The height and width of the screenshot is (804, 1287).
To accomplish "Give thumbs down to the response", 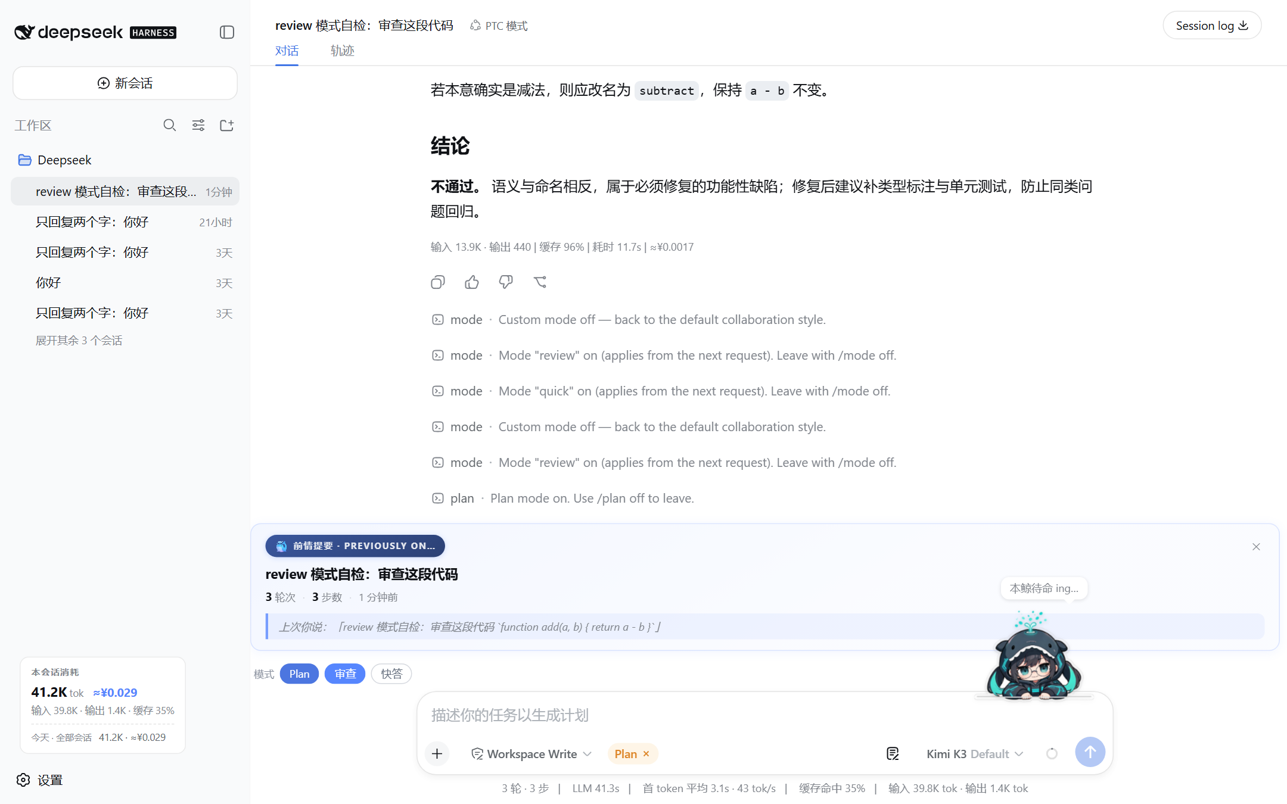I will coord(506,282).
